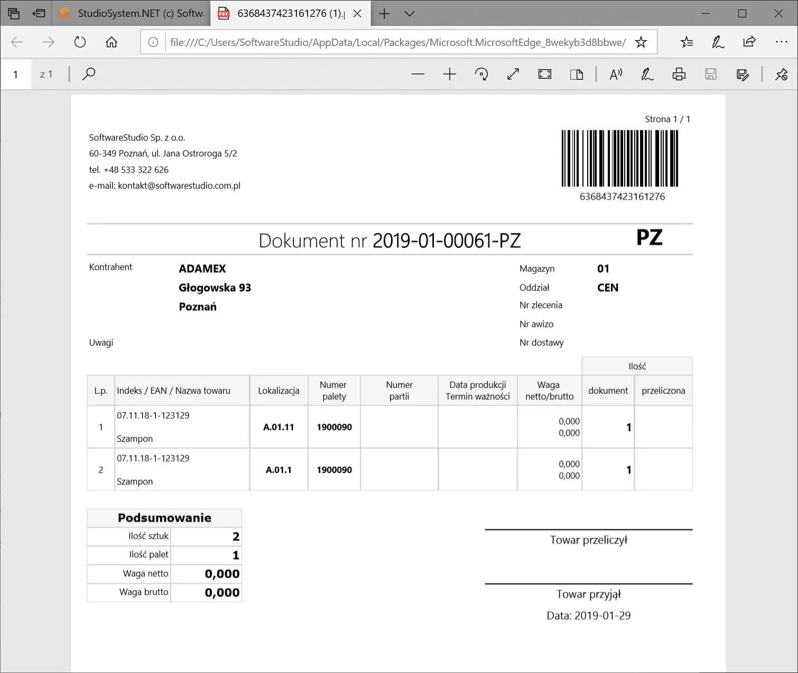Show tabs you've set aside
The image size is (798, 673).
pyautogui.click(x=14, y=13)
